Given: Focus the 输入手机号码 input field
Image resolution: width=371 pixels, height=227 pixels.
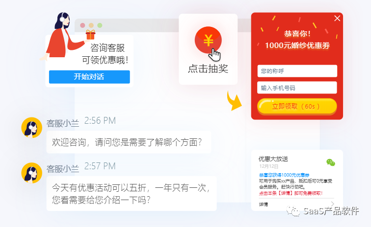Looking at the screenshot, I should (x=297, y=88).
